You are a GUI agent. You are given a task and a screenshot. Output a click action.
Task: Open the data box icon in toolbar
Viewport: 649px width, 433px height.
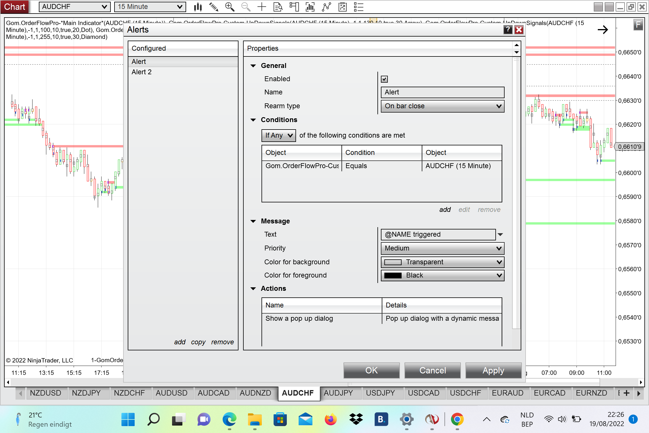point(278,7)
